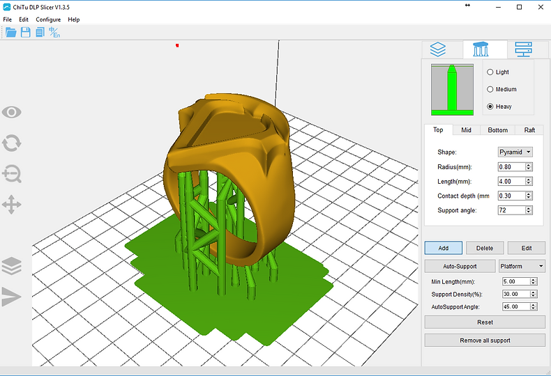Open the Shape dropdown showing Pyramid
The width and height of the screenshot is (551, 376).
(515, 152)
